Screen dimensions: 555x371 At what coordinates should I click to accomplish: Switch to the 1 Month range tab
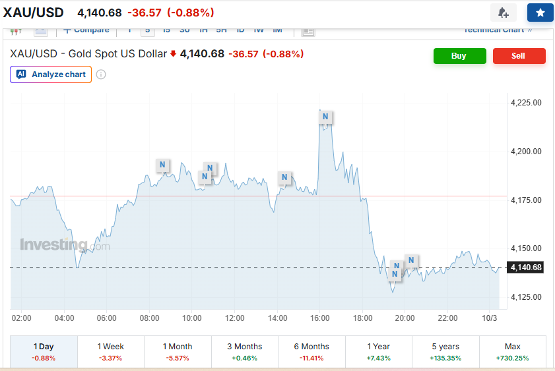(178, 352)
